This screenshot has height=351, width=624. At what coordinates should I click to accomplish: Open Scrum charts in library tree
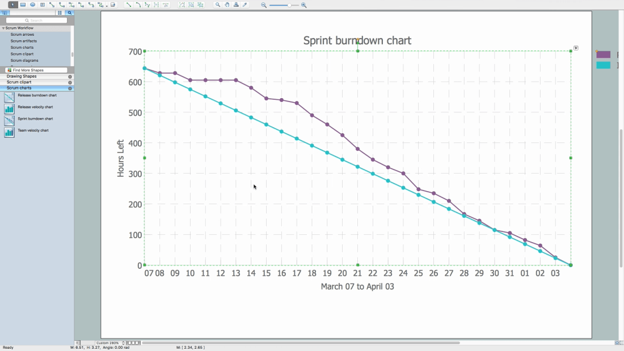click(22, 48)
